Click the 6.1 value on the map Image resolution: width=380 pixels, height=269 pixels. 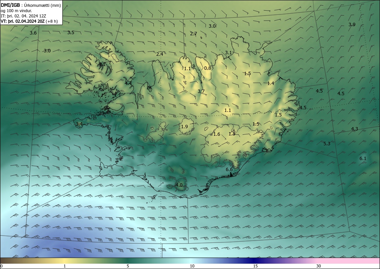pyautogui.click(x=363, y=159)
